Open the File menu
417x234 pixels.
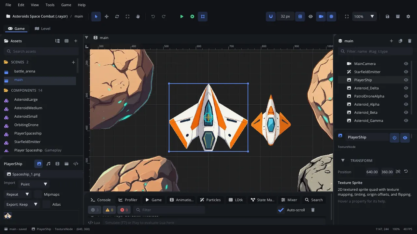[x=8, y=5]
